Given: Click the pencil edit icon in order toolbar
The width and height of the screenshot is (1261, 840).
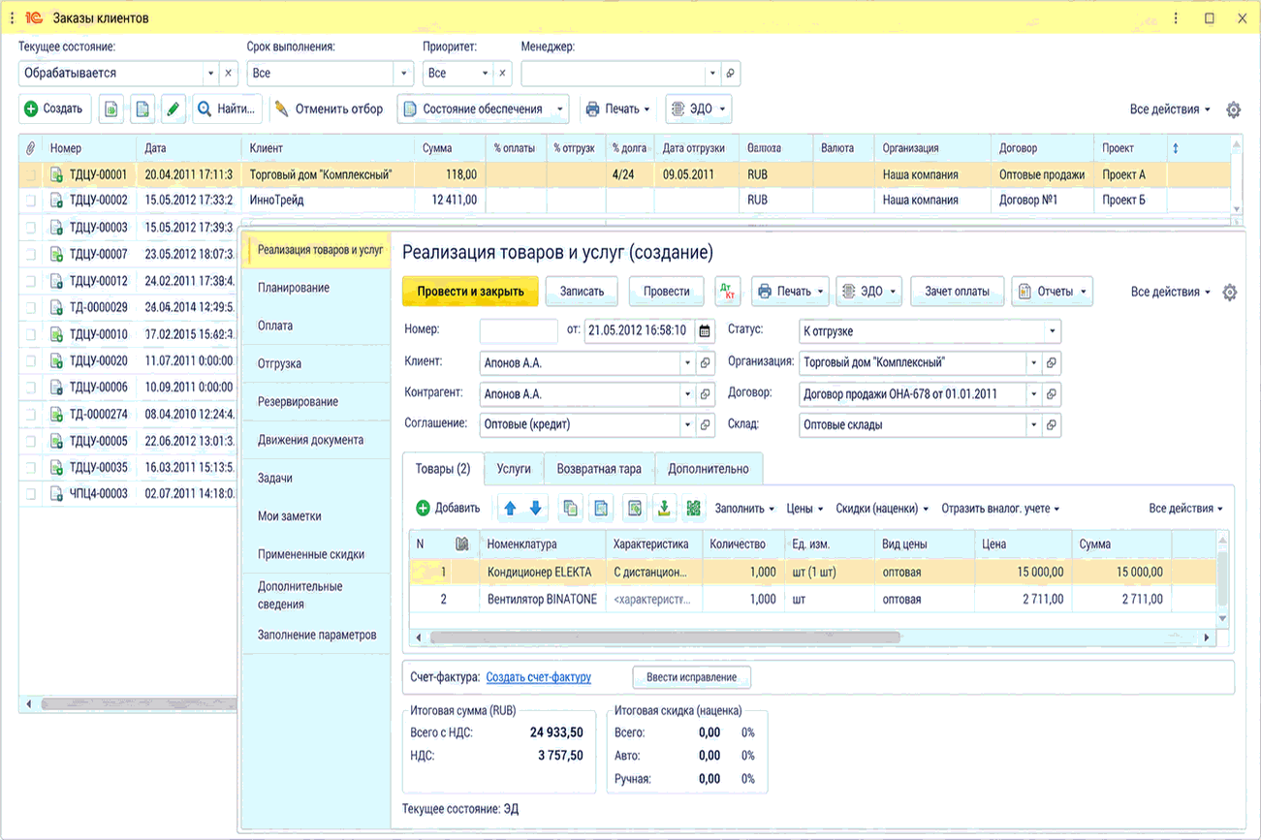Looking at the screenshot, I should tap(173, 109).
